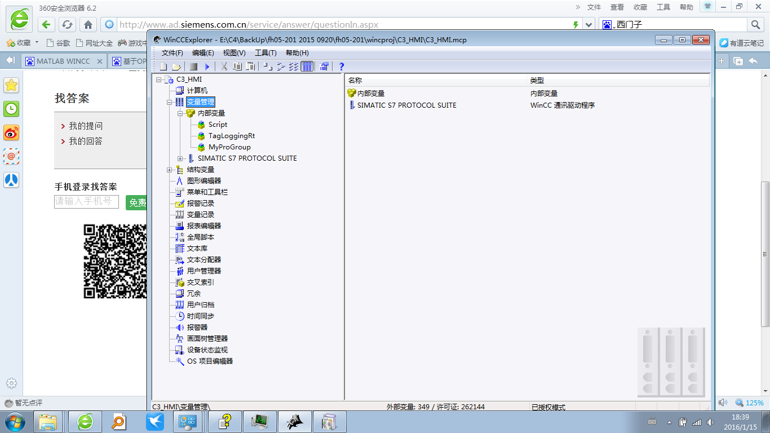Image resolution: width=770 pixels, height=433 pixels.
Task: Open the 帮助(H) menu in WinCCExplorer
Action: tap(297, 53)
